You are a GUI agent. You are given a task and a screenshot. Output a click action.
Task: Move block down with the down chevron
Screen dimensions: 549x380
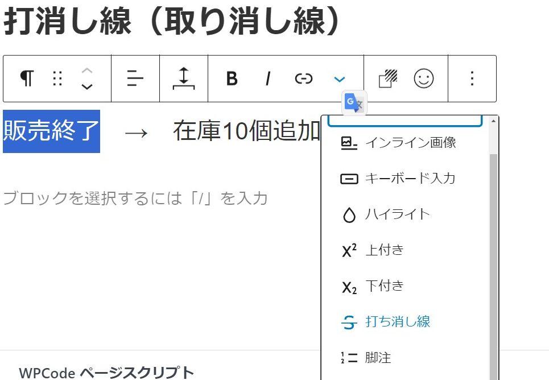point(86,87)
